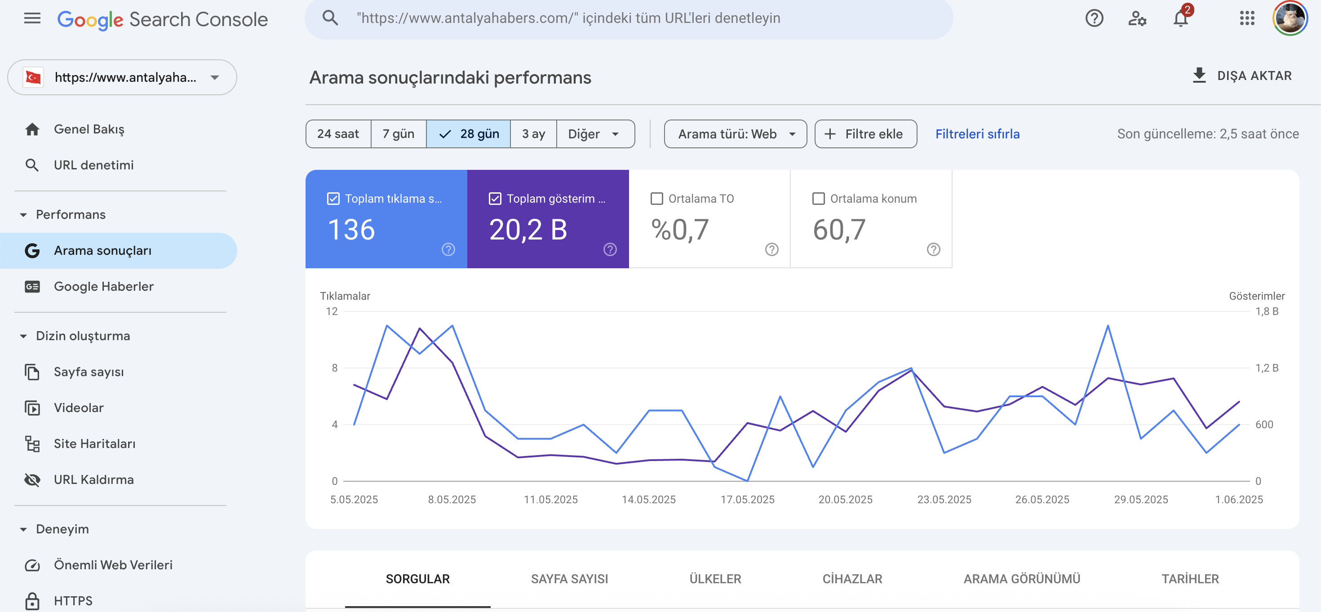The height and width of the screenshot is (612, 1321).
Task: Enable the Ortalama TO checkbox
Action: coord(657,199)
